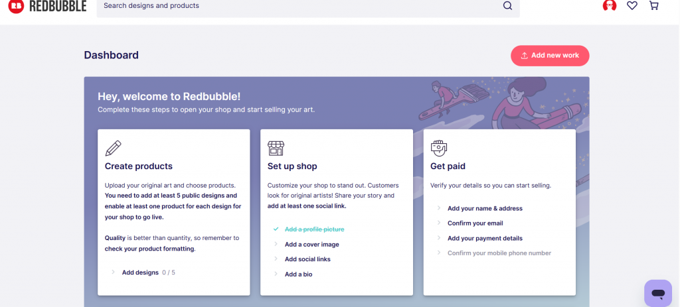Click chevron next to Add your payment details
Screen dimensions: 680x307
438,238
